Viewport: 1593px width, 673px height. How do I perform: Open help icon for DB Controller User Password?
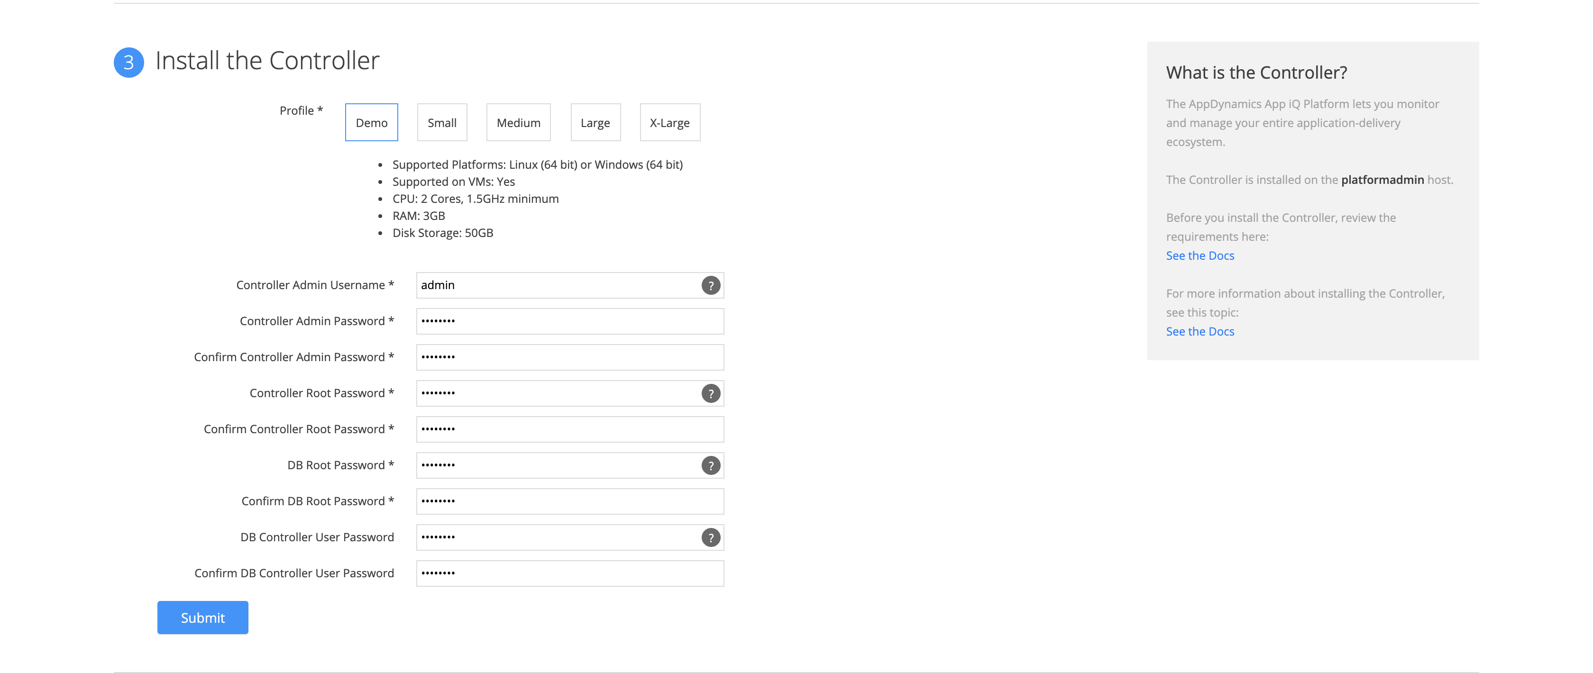pyautogui.click(x=711, y=537)
